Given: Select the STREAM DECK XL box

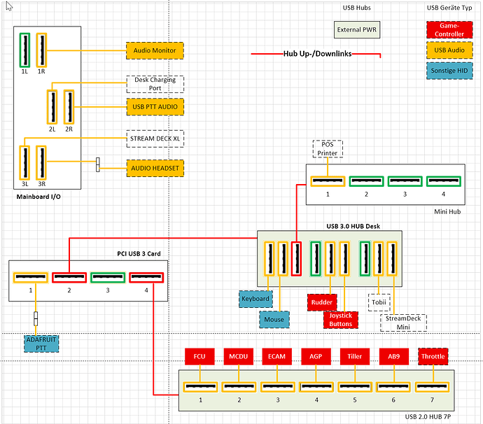Looking at the screenshot, I should [x=155, y=139].
